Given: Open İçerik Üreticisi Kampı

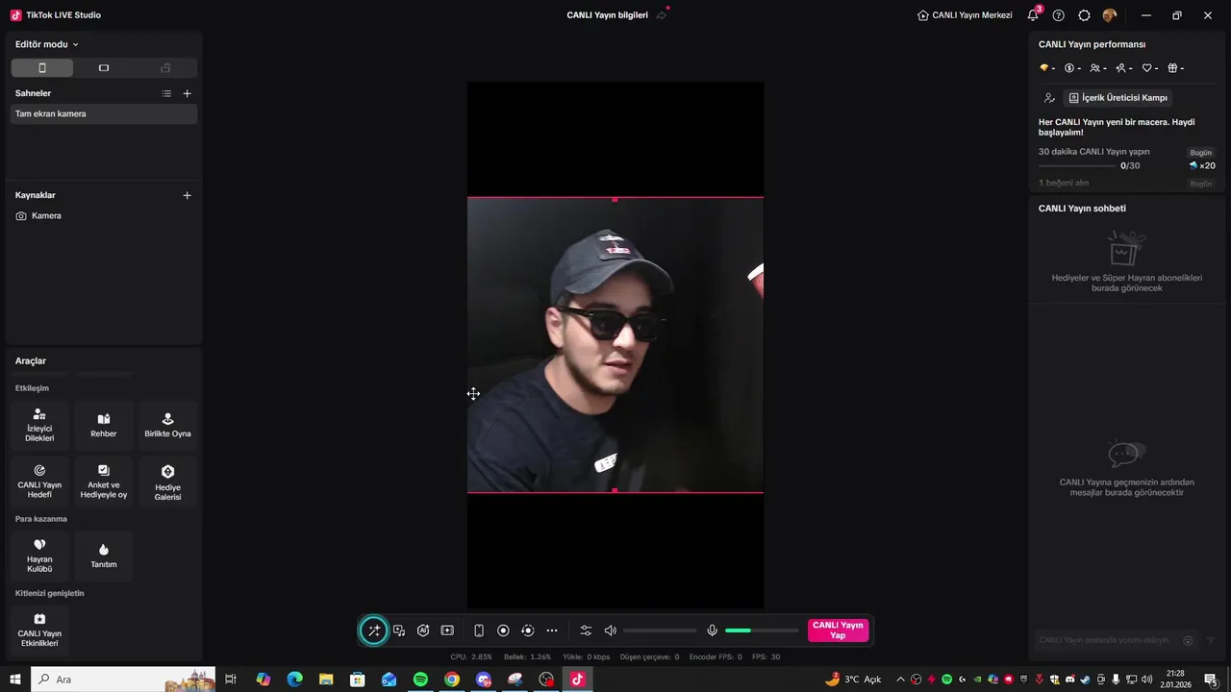Looking at the screenshot, I should [1118, 98].
